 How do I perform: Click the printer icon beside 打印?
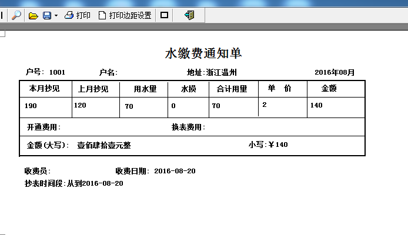(x=69, y=15)
